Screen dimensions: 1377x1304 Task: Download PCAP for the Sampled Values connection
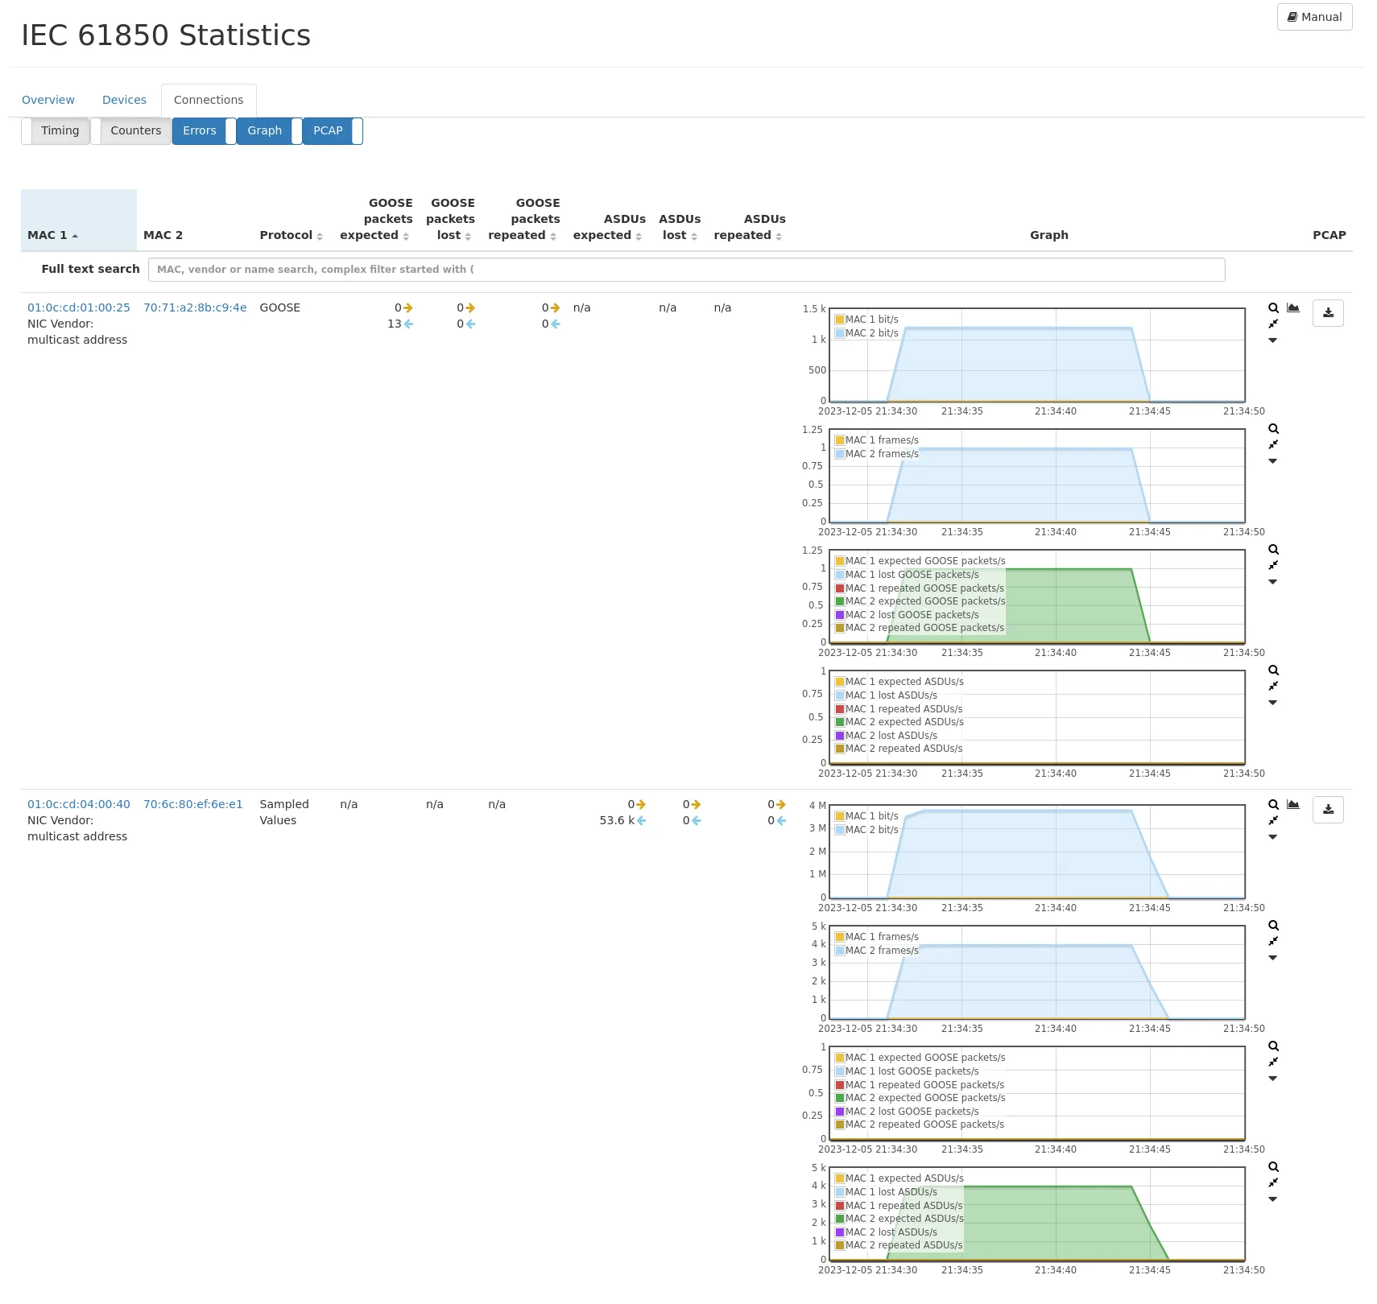tap(1327, 810)
